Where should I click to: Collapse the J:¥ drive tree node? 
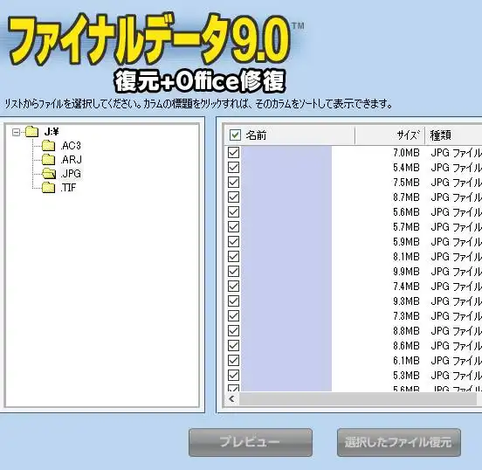coord(16,132)
